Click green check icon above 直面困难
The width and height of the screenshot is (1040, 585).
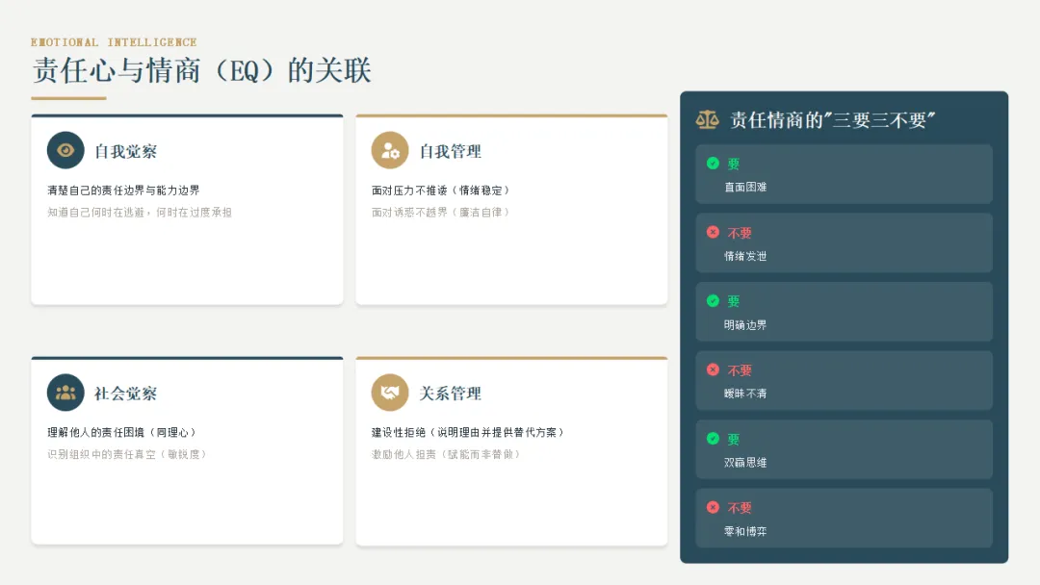coord(713,163)
